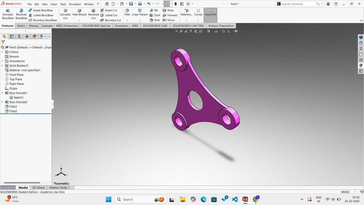The width and height of the screenshot is (364, 205).
Task: Open MMGS unit system in status bar
Action: coord(345,192)
